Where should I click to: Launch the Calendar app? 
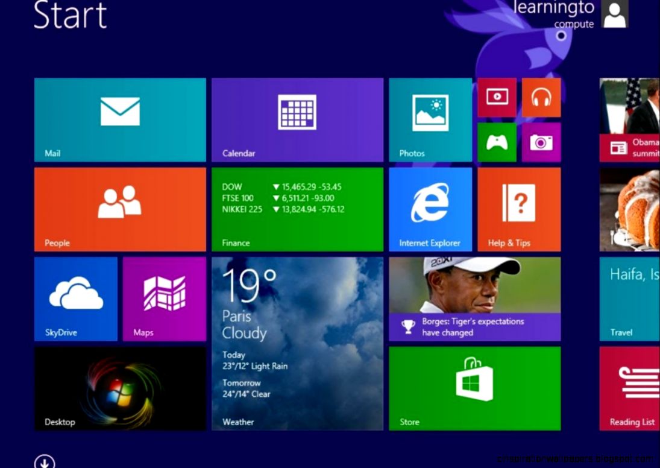coord(297,119)
